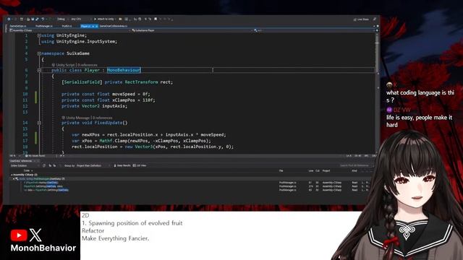Select the PlayerPrefs.SetString(UserData, data) result row
Screen dimensions: 463x260
coord(43,186)
